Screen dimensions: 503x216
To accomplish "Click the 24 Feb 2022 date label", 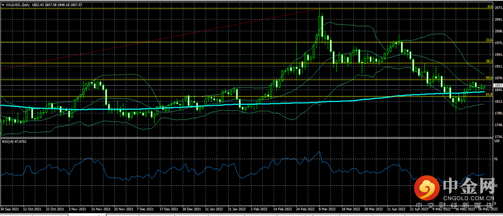I will click(x=305, y=209).
